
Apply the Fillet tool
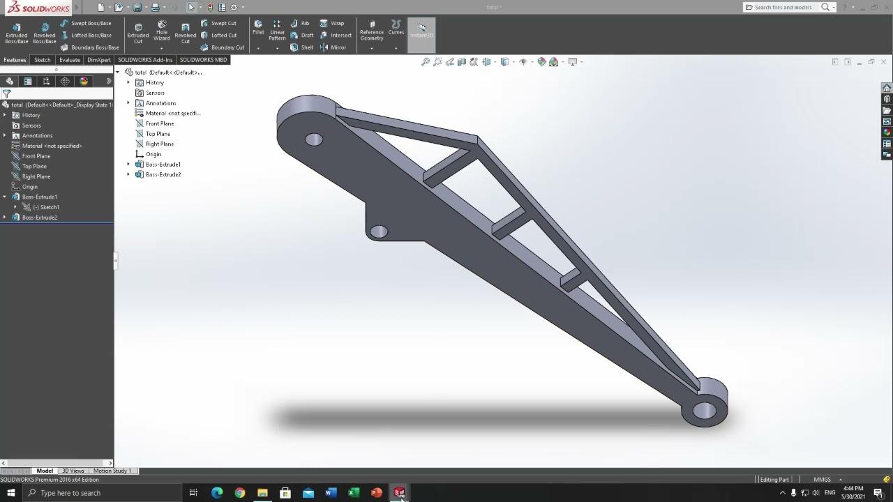(x=258, y=27)
